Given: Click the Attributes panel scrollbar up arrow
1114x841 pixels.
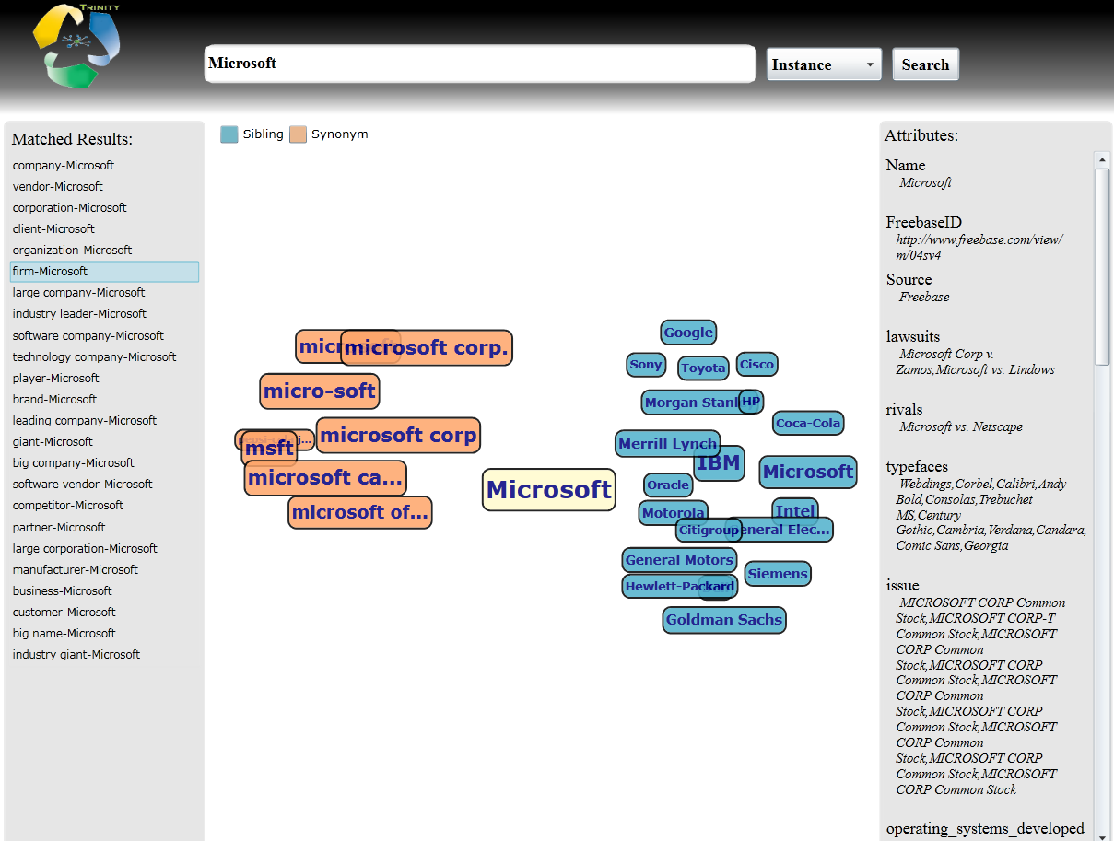Looking at the screenshot, I should pyautogui.click(x=1102, y=159).
